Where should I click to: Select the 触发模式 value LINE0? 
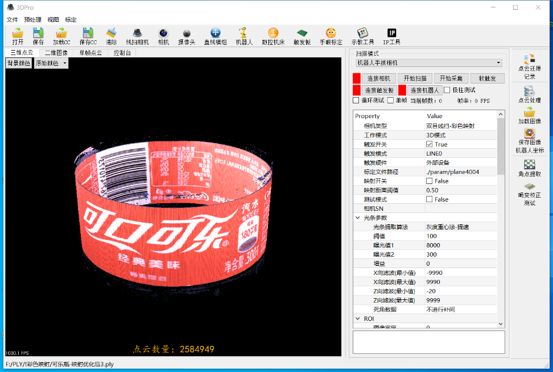coord(434,153)
